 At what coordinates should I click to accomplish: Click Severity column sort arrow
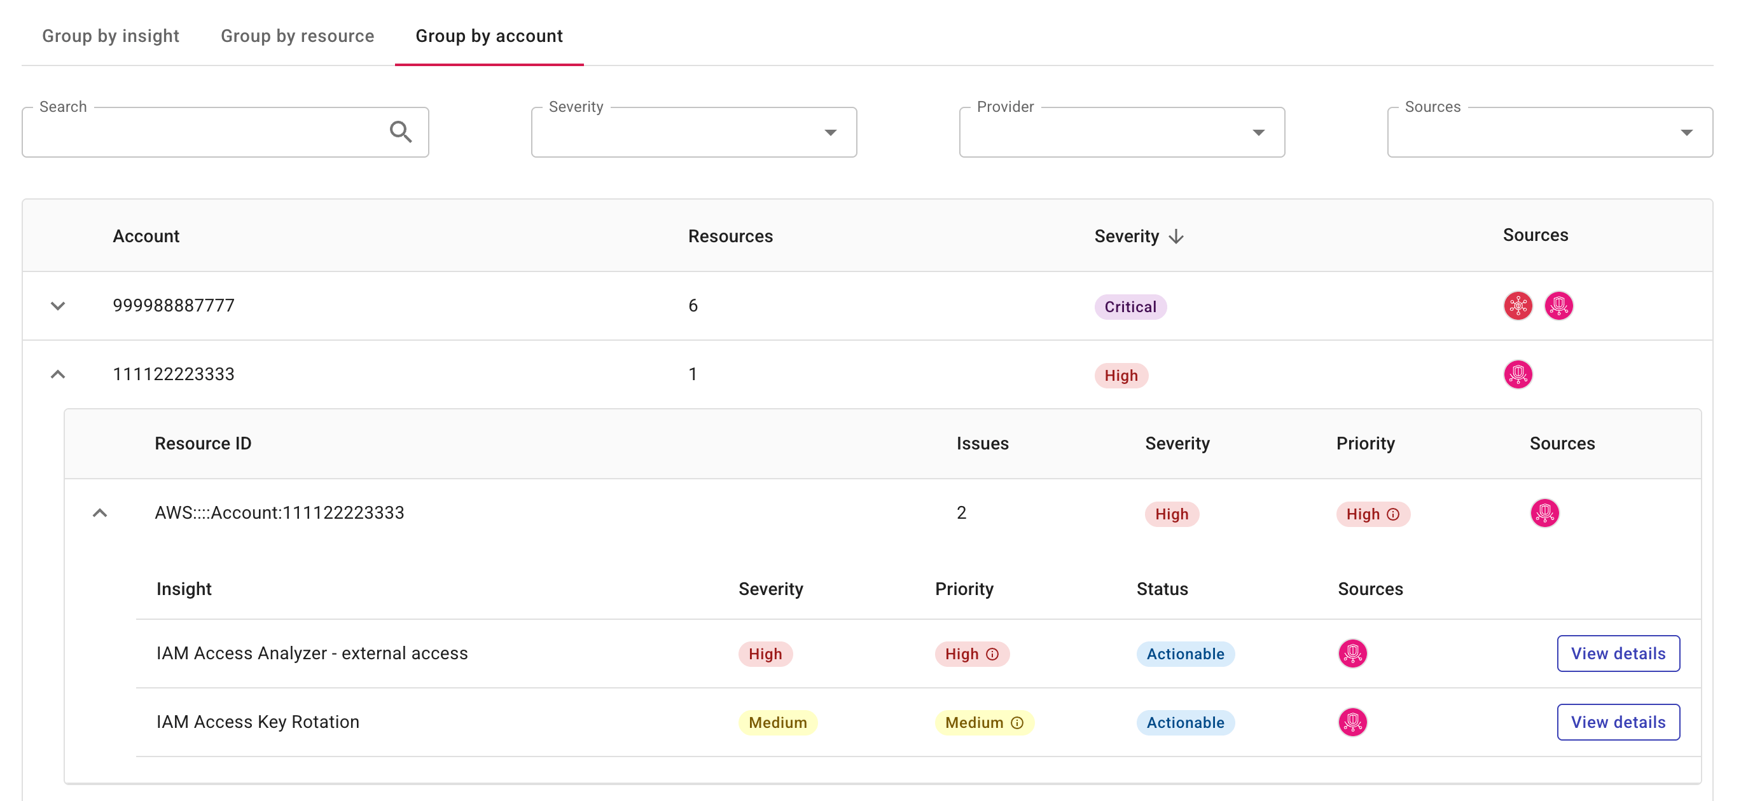click(1176, 236)
